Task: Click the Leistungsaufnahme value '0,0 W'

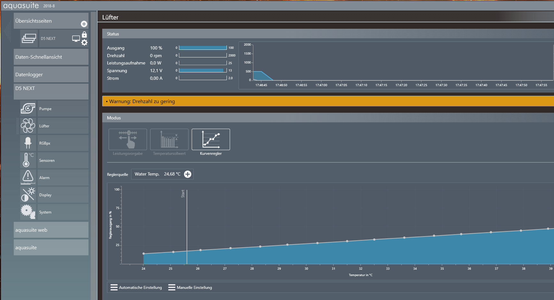Action: click(x=156, y=63)
